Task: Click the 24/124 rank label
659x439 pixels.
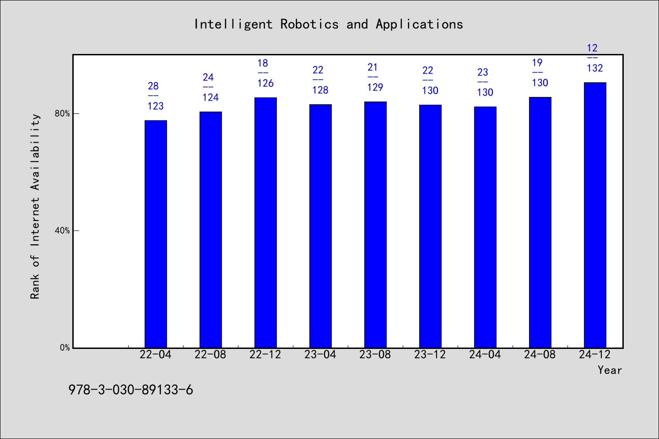Action: (211, 87)
